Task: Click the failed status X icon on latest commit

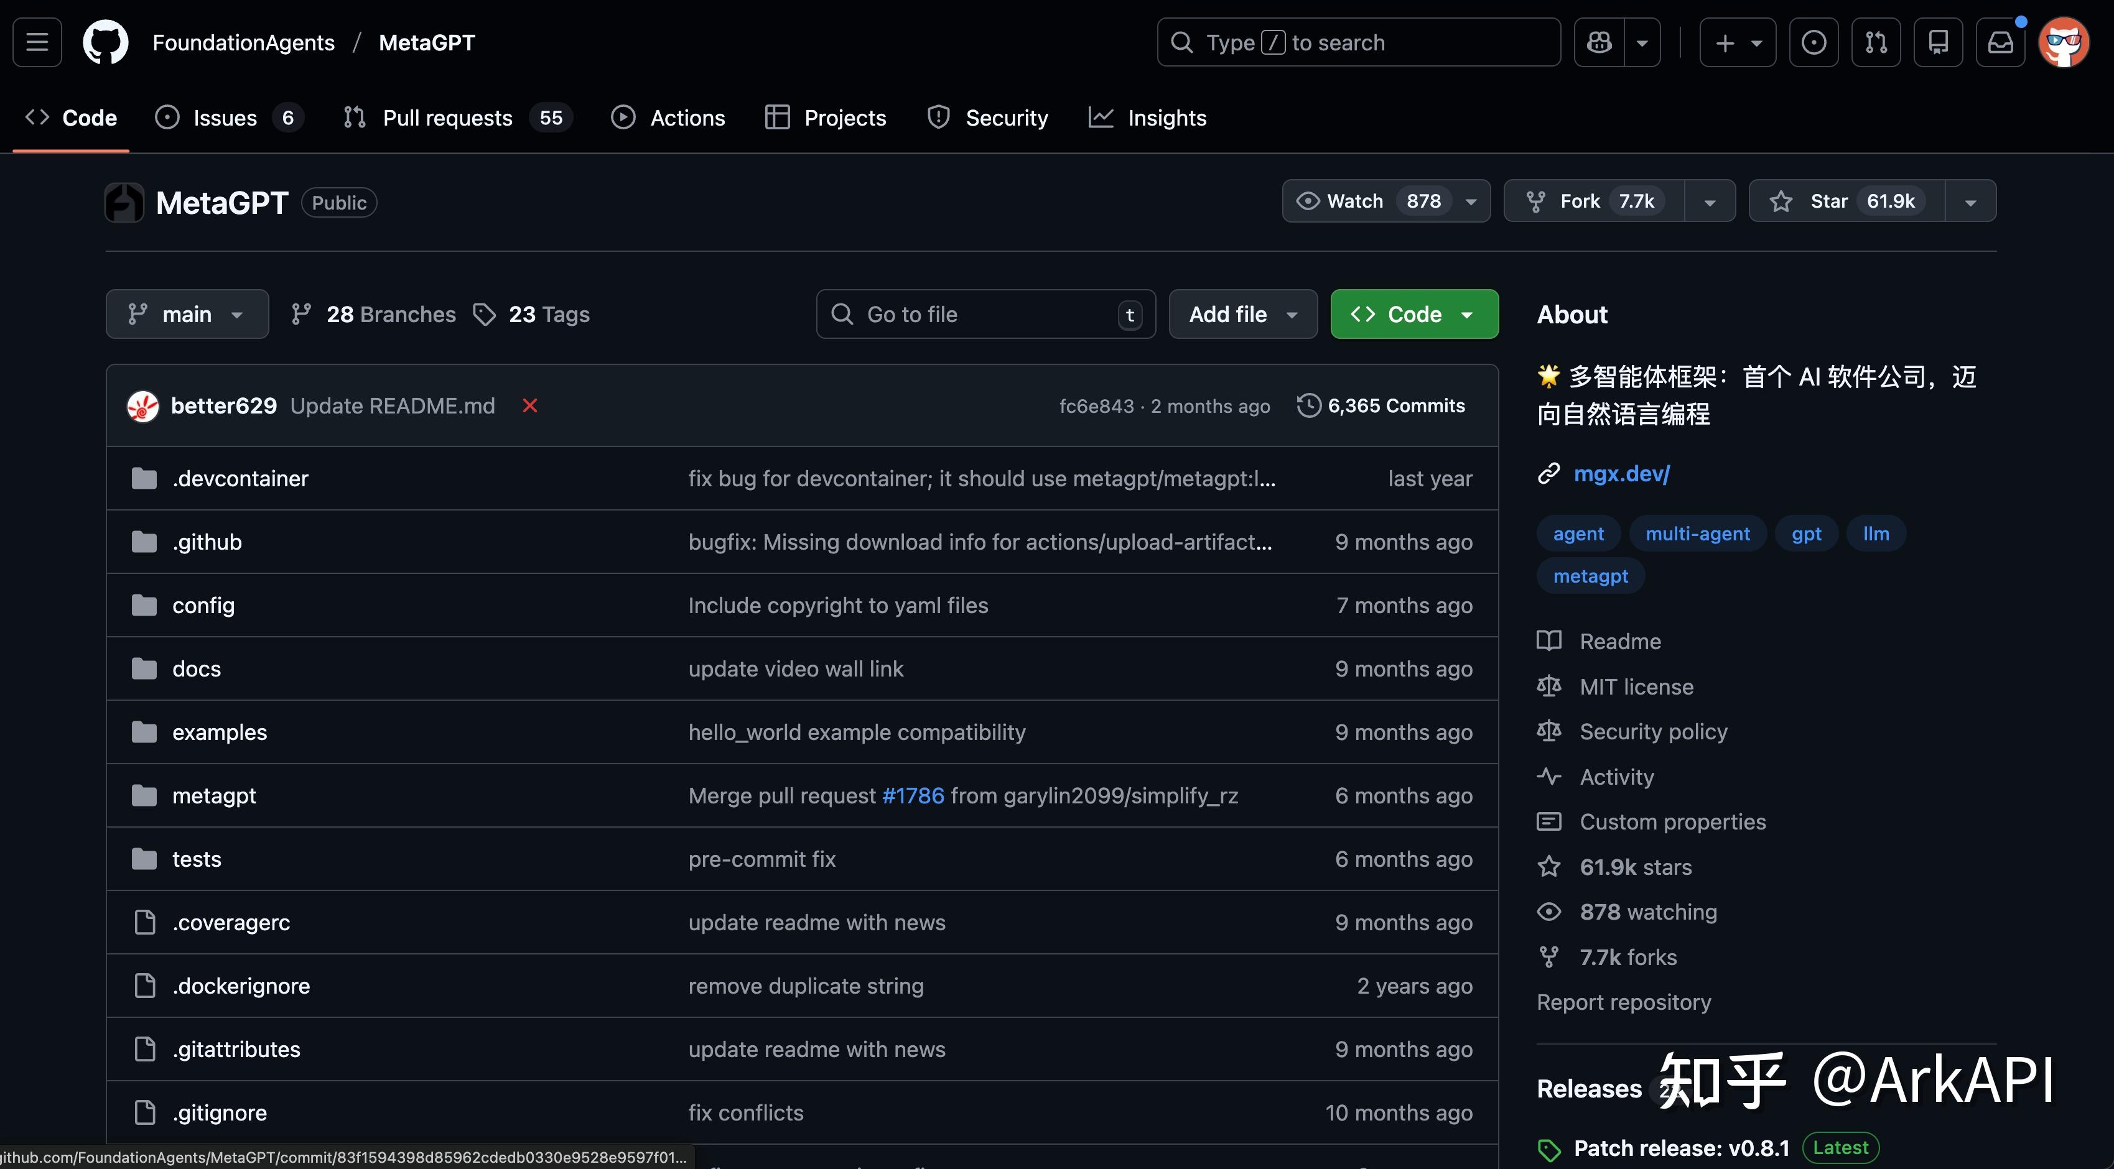Action: pyautogui.click(x=530, y=405)
